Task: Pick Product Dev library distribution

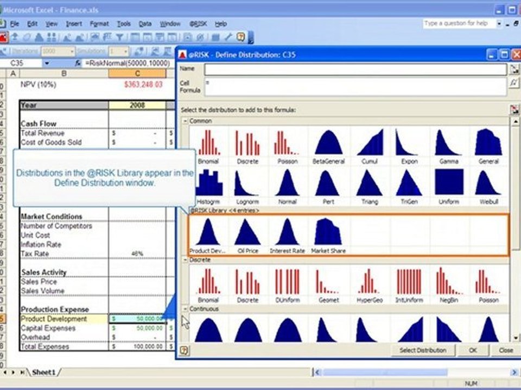Action: click(208, 236)
